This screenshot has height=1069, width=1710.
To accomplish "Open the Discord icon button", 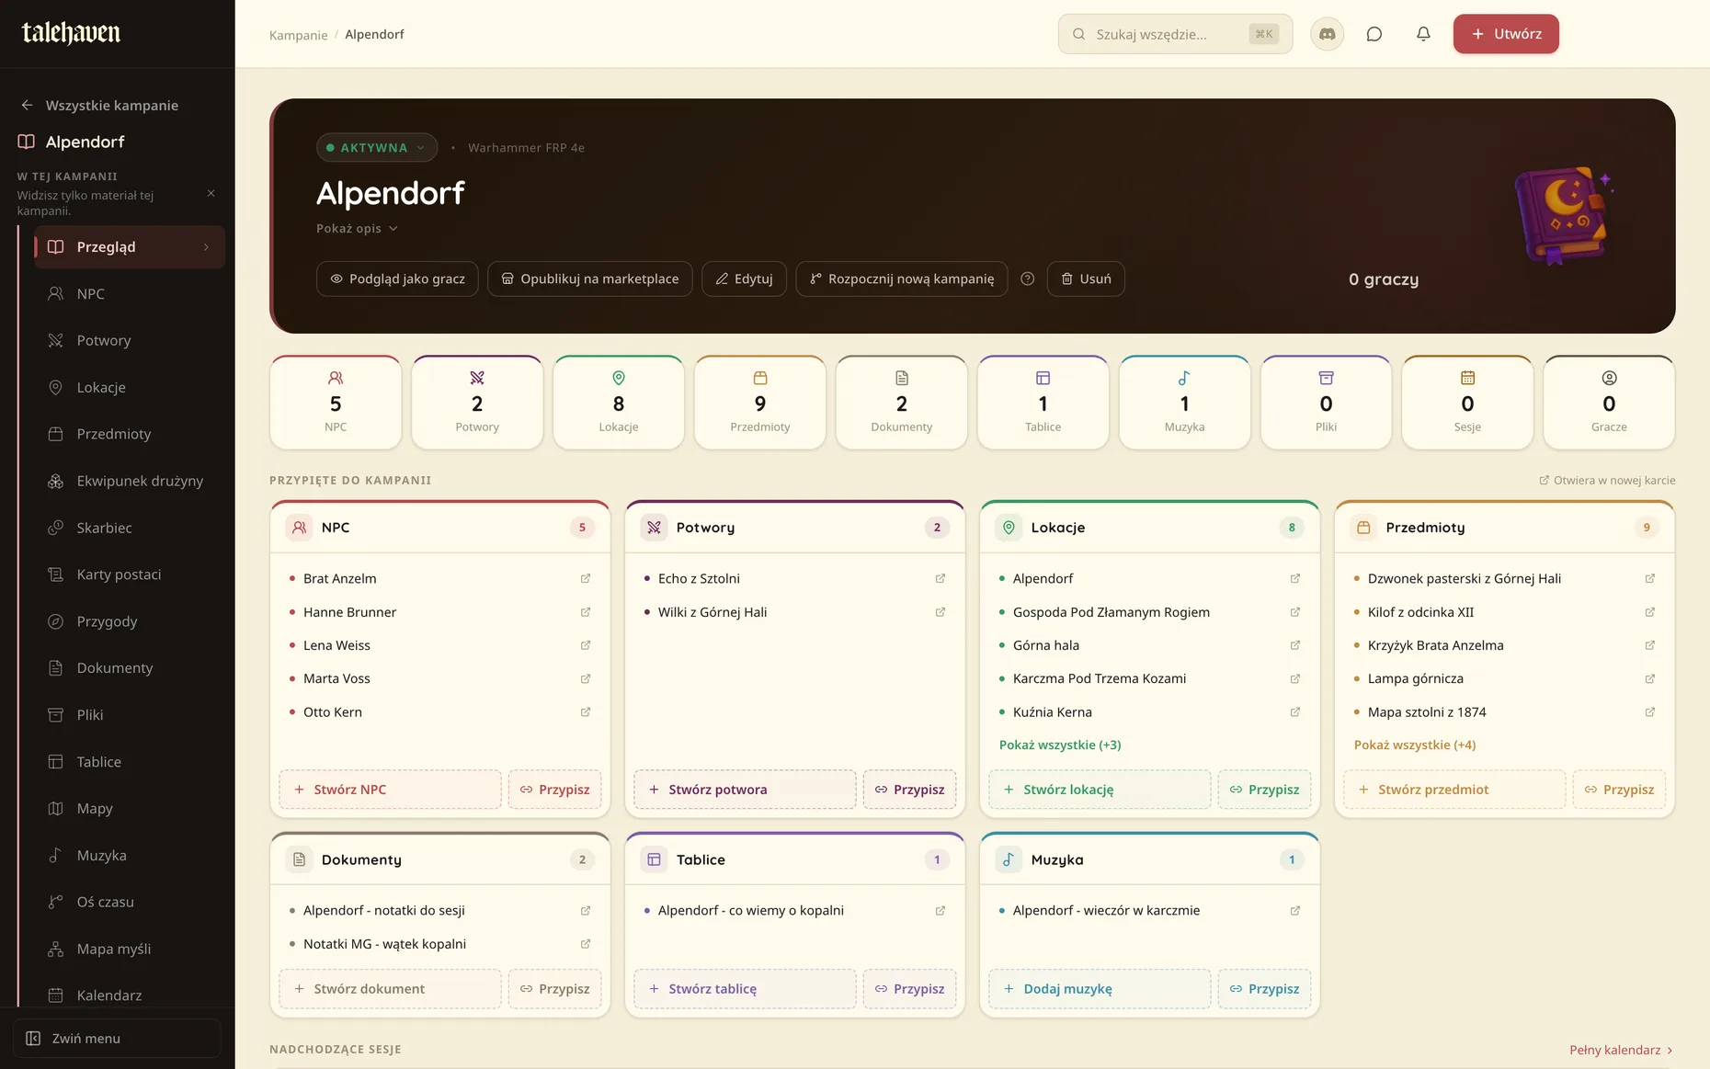I will (x=1327, y=34).
